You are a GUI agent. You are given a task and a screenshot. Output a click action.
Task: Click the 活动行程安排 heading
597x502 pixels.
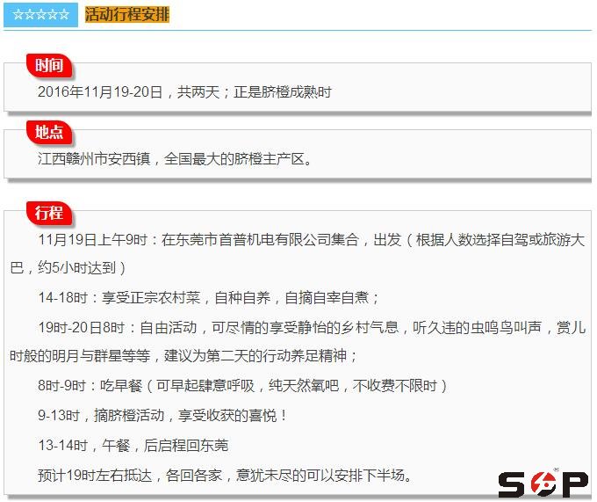click(127, 15)
